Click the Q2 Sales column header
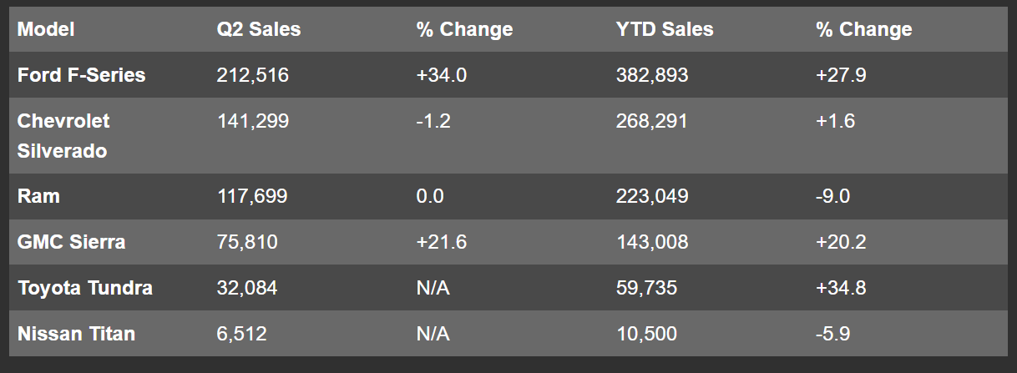Image resolution: width=1017 pixels, height=373 pixels. [258, 29]
